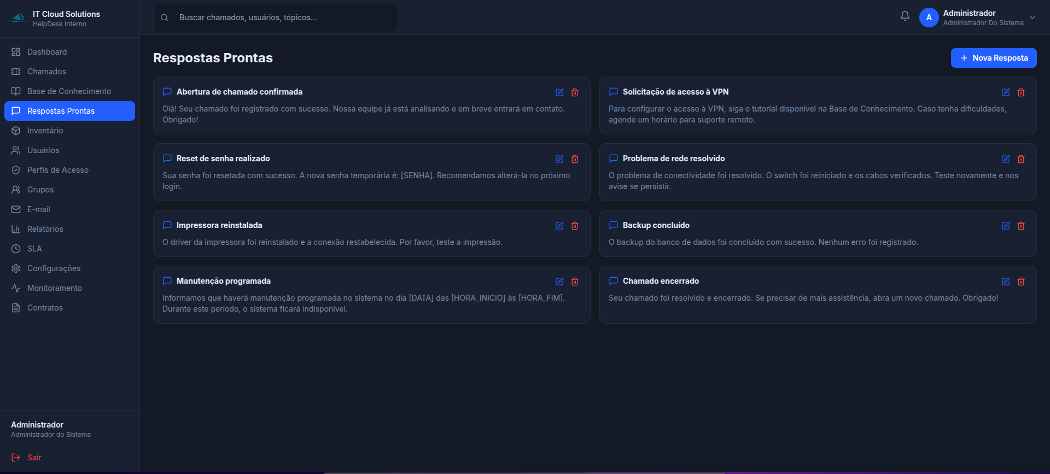Open Base de Conhecimento page
The width and height of the screenshot is (1050, 474).
tap(69, 91)
